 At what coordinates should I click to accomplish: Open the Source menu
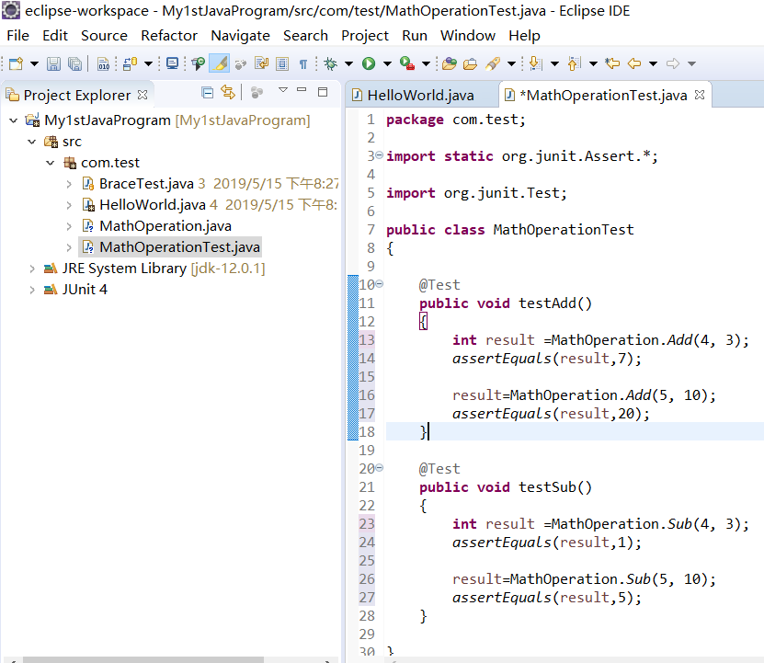point(104,36)
